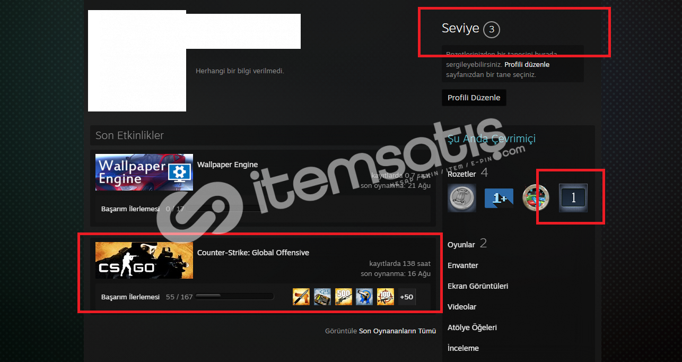This screenshot has height=362, width=682.
Task: Click the 'Seviye' level label
Action: [460, 29]
